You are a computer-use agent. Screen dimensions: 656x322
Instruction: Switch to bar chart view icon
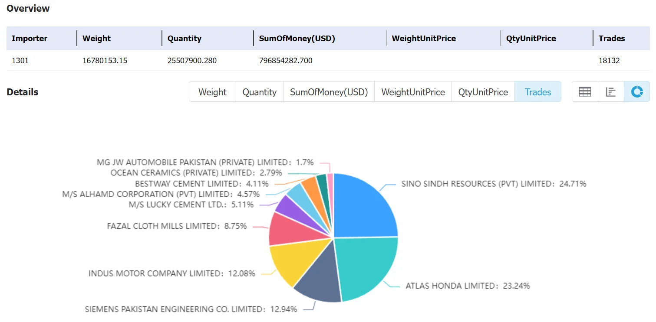(611, 92)
